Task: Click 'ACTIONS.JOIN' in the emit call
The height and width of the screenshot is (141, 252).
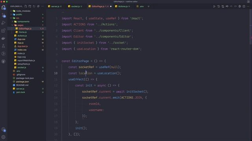Action: coord(132,98)
